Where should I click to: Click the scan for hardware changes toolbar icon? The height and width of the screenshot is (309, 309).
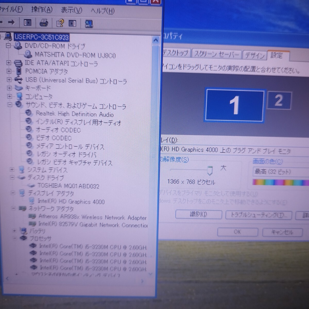(x=89, y=24)
